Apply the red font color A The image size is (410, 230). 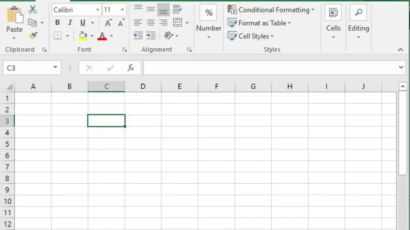pyautogui.click(x=102, y=36)
